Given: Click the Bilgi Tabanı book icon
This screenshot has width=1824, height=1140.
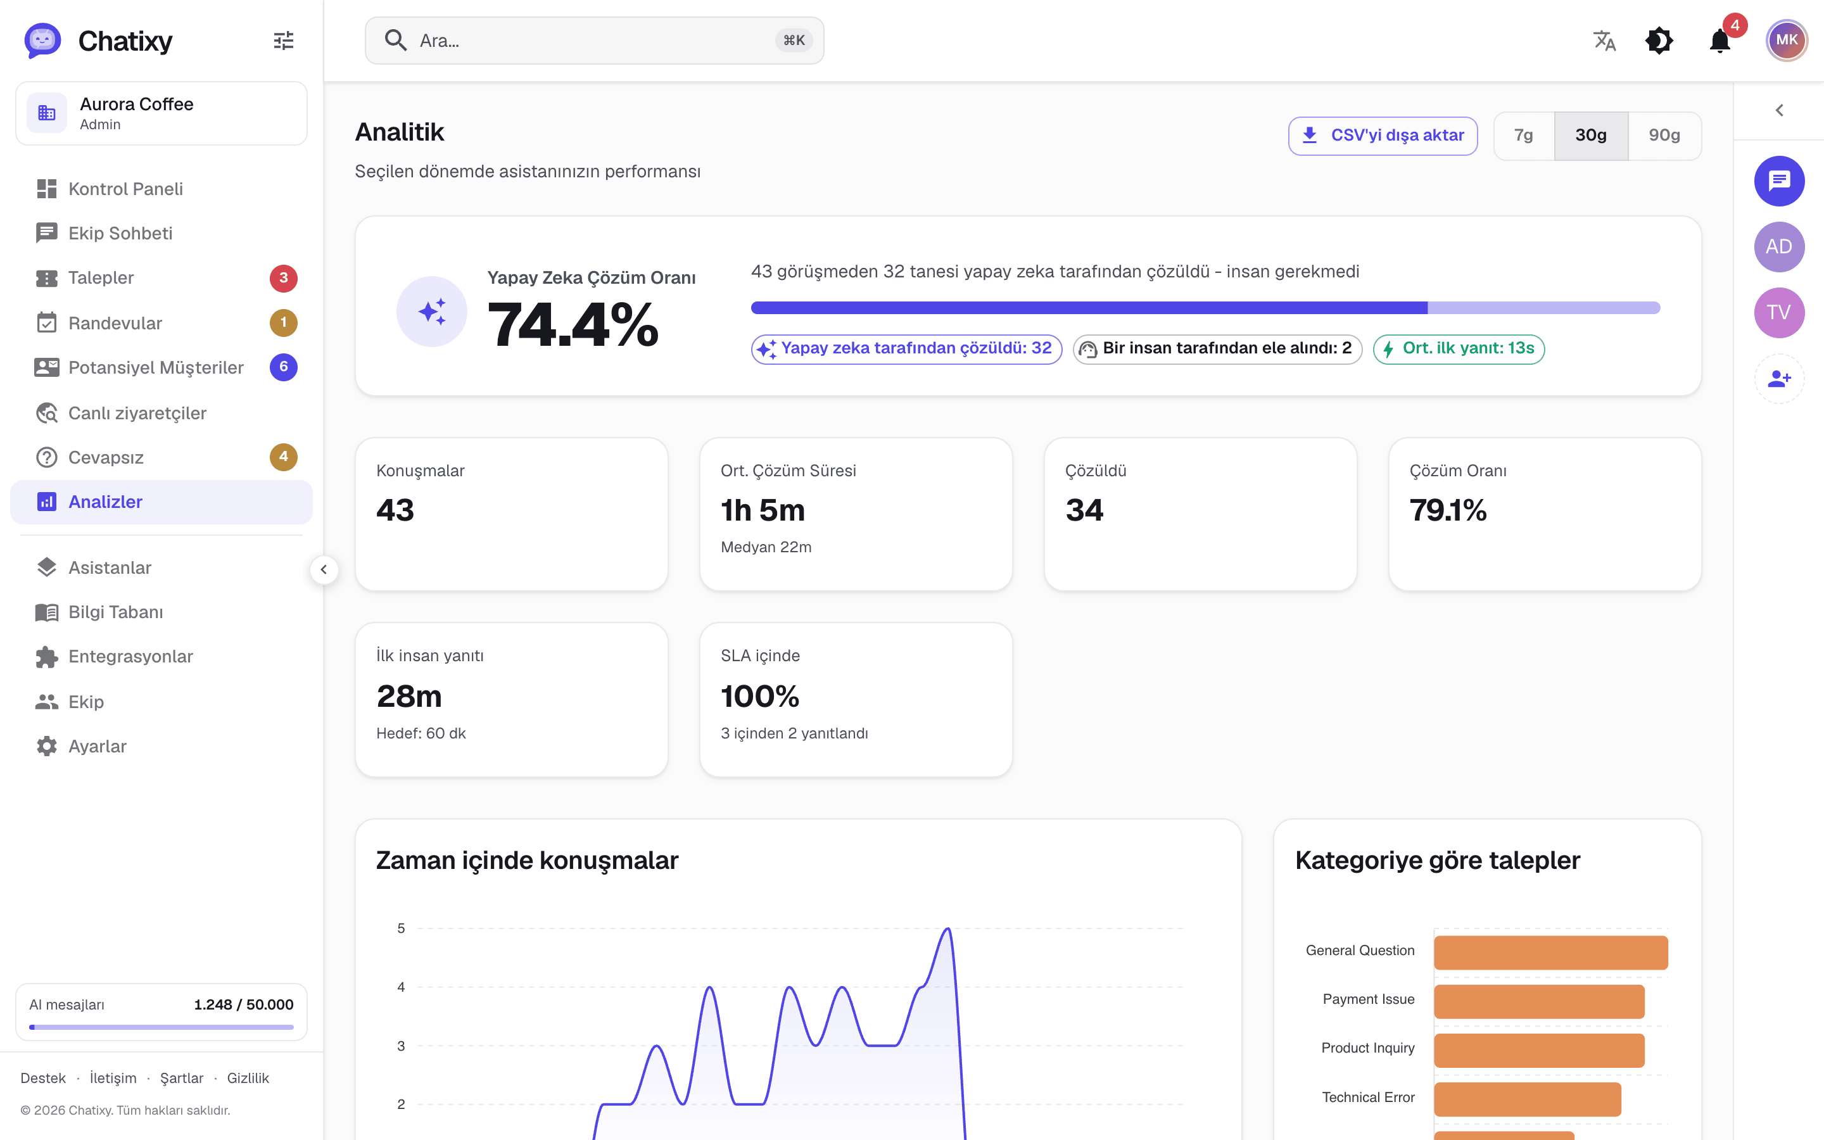Looking at the screenshot, I should [47, 612].
